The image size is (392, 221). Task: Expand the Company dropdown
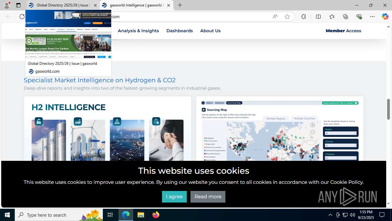click(341, 158)
